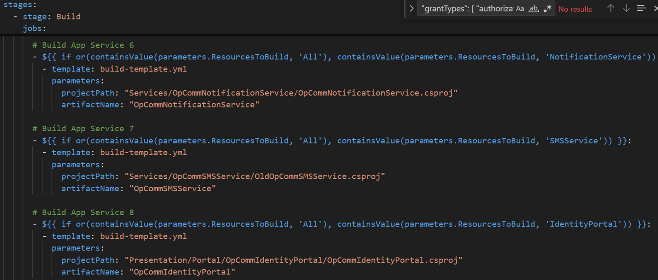
Task: Click artifactName value "OpCommNotificationService"
Action: [194, 105]
